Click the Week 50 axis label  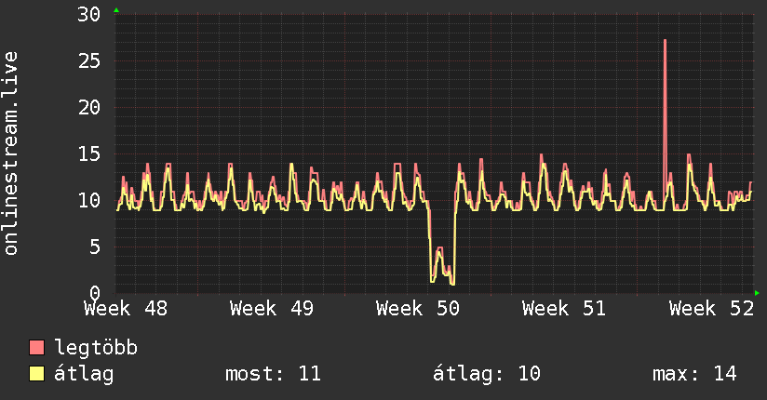(x=418, y=309)
